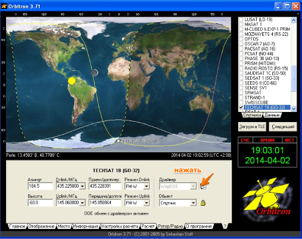Open the Режим Uplink mode dropdown
Image resolution: width=302 pixels, height=239 pixels.
click(x=146, y=203)
